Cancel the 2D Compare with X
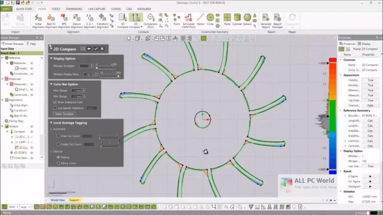Viewport: 383px width, 215px height. coord(102,49)
